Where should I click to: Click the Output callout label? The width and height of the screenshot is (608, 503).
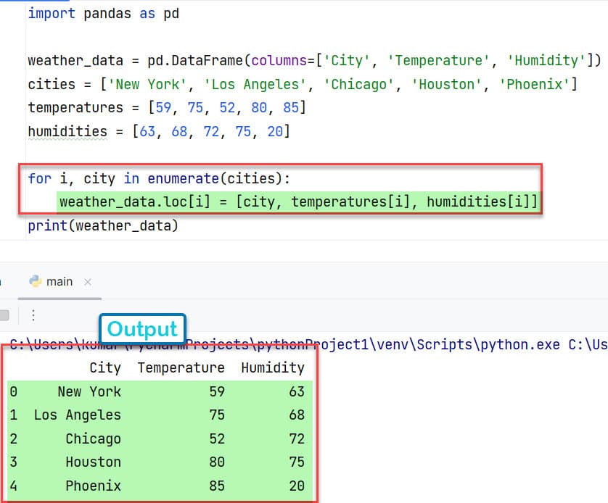[x=141, y=328]
